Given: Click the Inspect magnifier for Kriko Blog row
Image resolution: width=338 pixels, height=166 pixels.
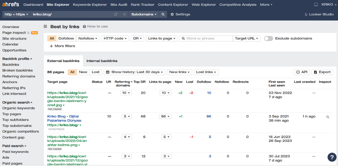Looking at the screenshot, I should (328, 117).
